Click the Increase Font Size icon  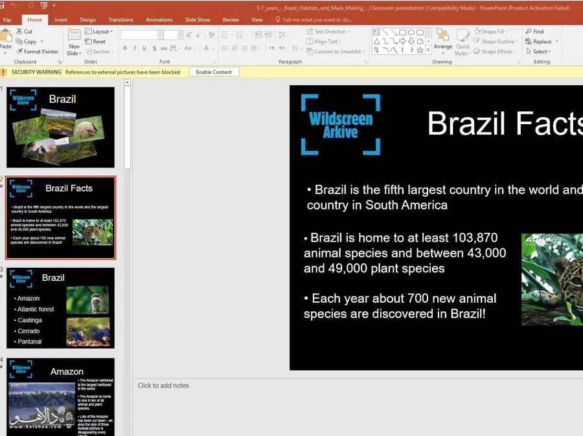[x=189, y=35]
